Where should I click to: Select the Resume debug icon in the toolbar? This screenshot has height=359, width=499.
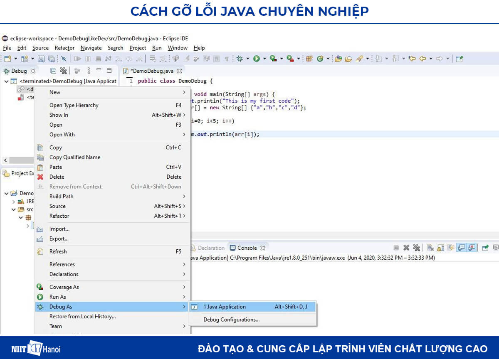(77, 58)
